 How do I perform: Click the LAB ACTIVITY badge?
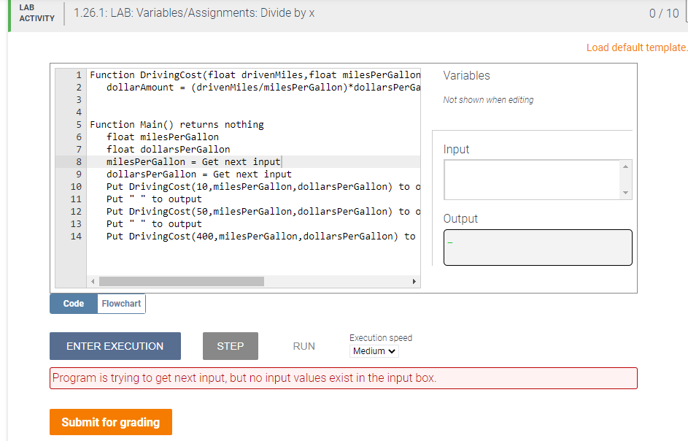35,12
